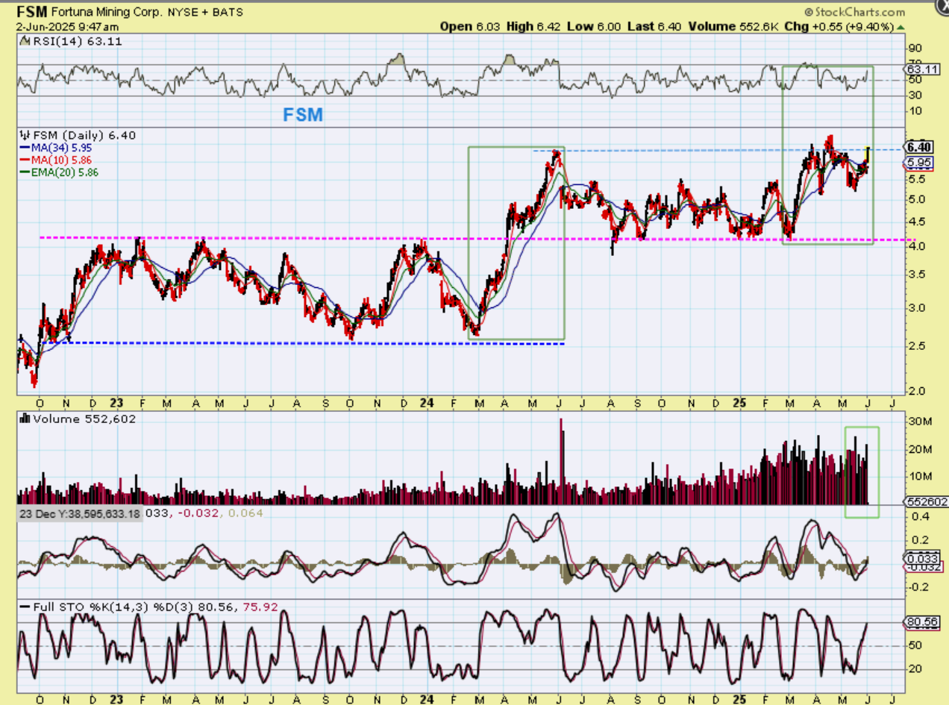Image resolution: width=949 pixels, height=705 pixels.
Task: Click the large blue FSM chart annotation
Action: [x=303, y=115]
